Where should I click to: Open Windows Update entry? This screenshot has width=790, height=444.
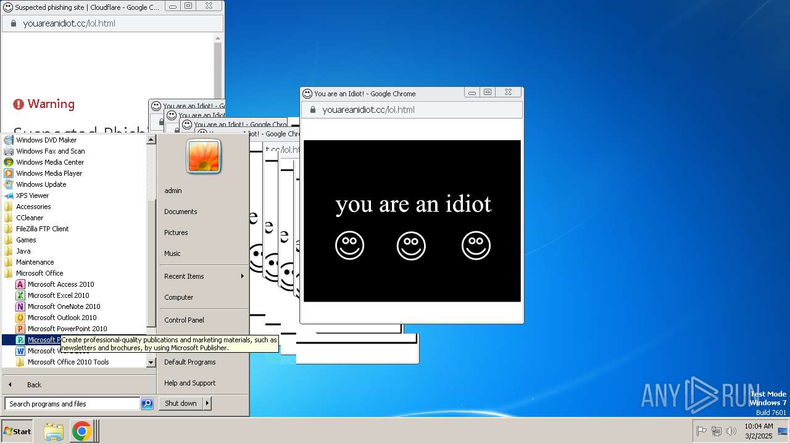click(x=41, y=184)
